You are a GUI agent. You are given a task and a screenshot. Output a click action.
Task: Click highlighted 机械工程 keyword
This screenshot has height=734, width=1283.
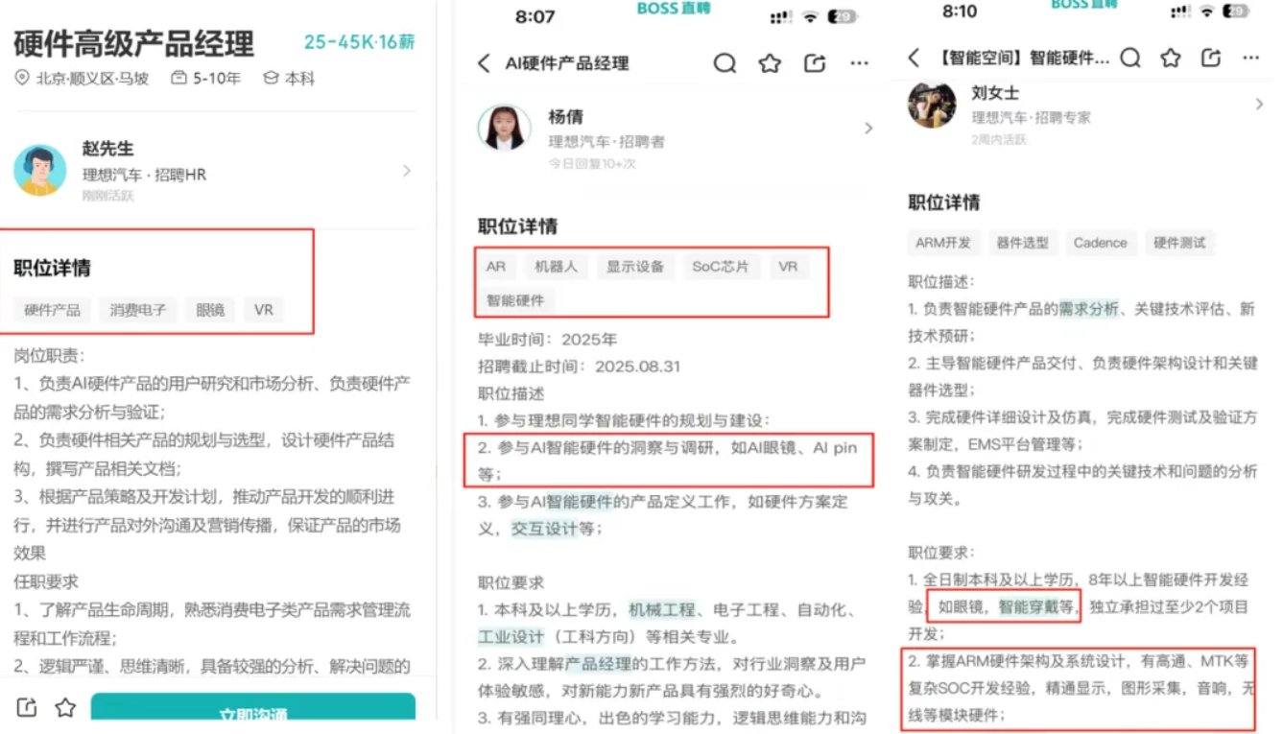[x=662, y=609]
